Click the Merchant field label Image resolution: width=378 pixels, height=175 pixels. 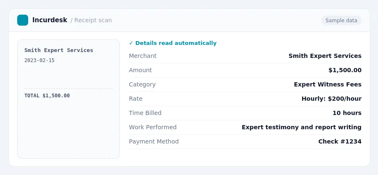coord(142,56)
